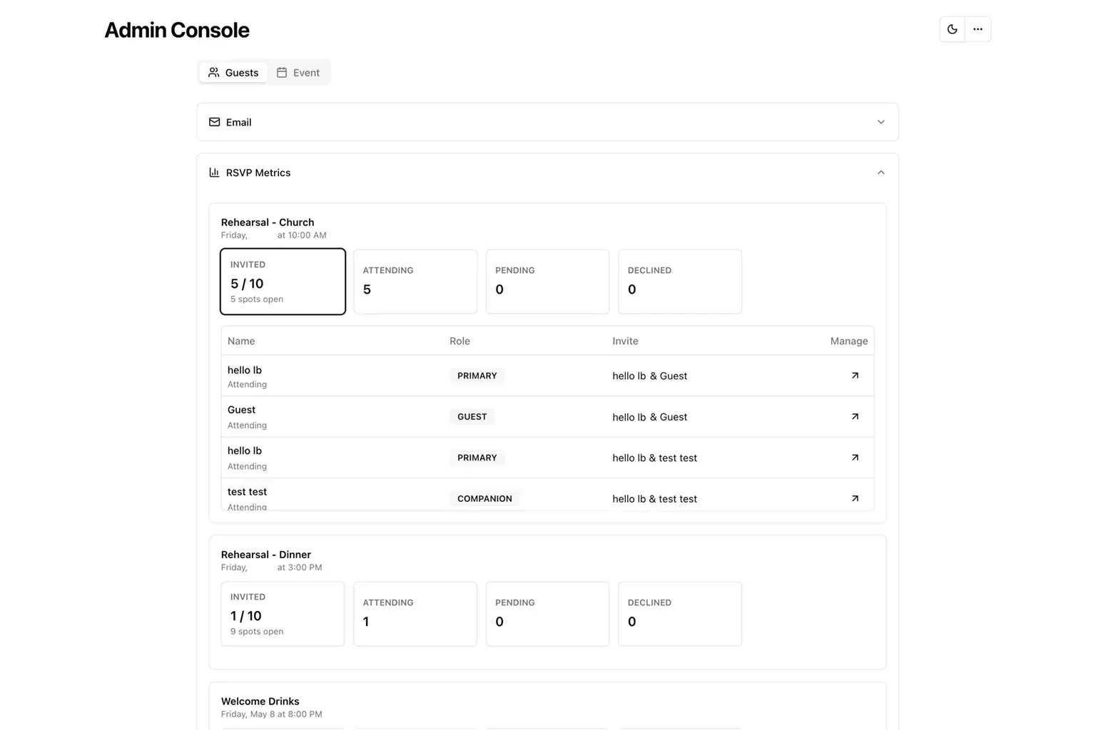1096x730 pixels.
Task: Select the Attending 1 card for Rehearsal - Dinner
Action: point(415,614)
